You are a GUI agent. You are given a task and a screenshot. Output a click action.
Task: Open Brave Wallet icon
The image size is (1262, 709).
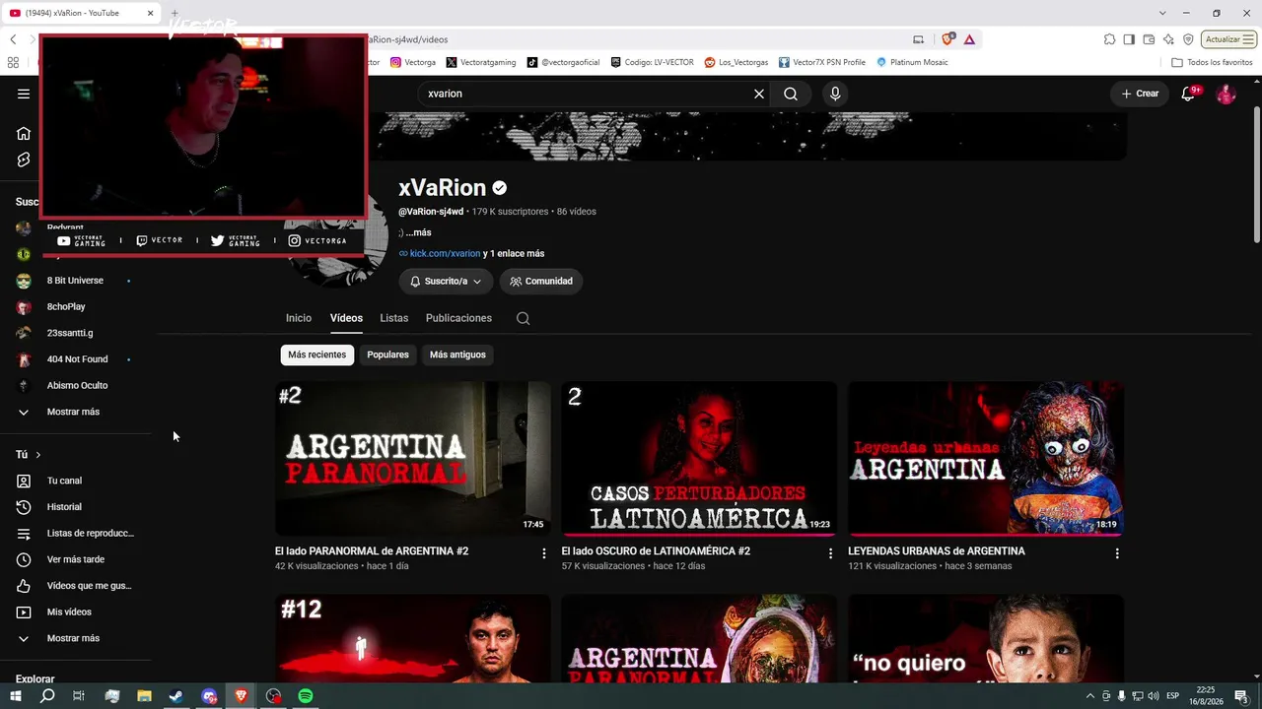[x=1149, y=39]
